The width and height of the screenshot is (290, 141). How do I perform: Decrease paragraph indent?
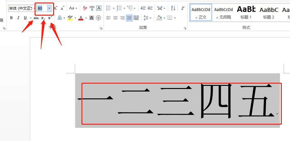coord(143,8)
